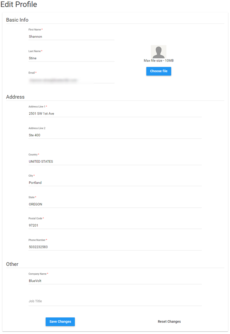
Task: Click the Address section heading
Action: point(15,97)
